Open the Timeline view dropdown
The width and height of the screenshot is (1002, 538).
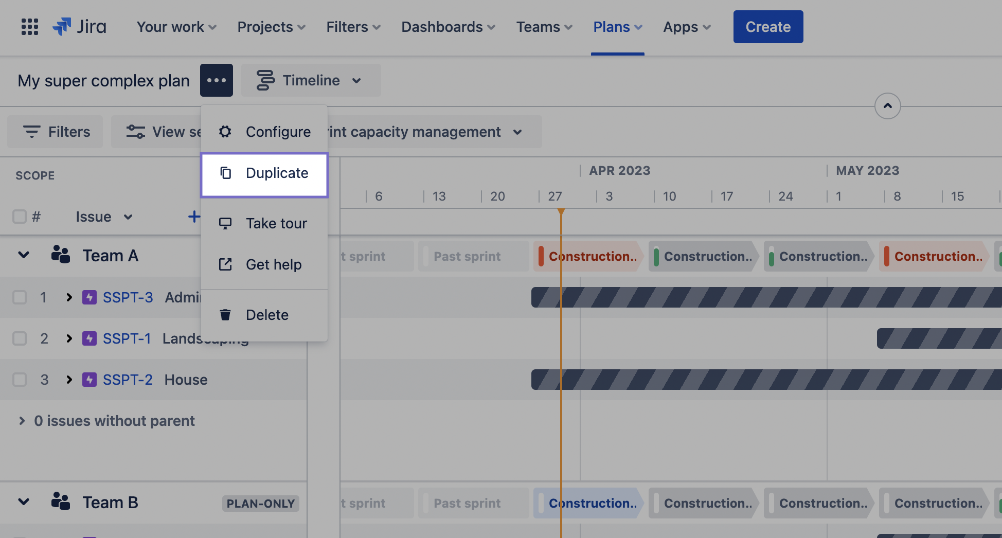pyautogui.click(x=311, y=80)
